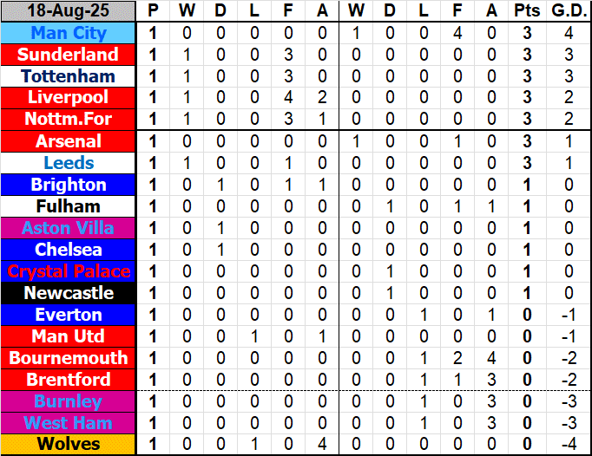
Task: Select the Crystal Palace team label
Action: pyautogui.click(x=69, y=271)
